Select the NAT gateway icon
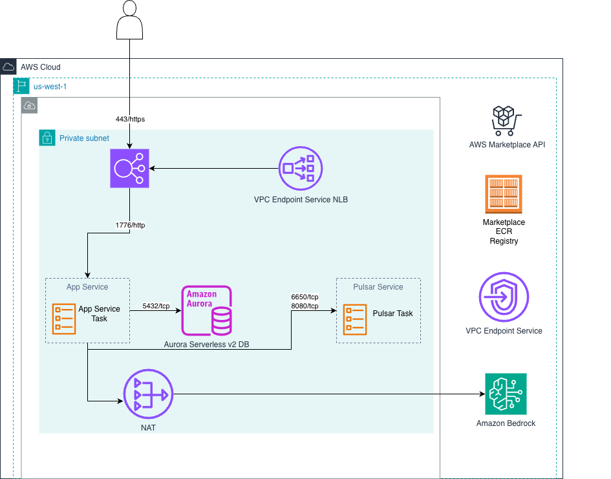Screen dimensions: 611x479 [148, 394]
